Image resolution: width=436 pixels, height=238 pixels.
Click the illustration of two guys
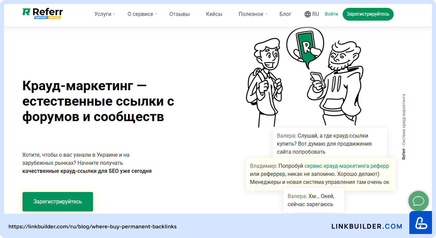point(304,77)
